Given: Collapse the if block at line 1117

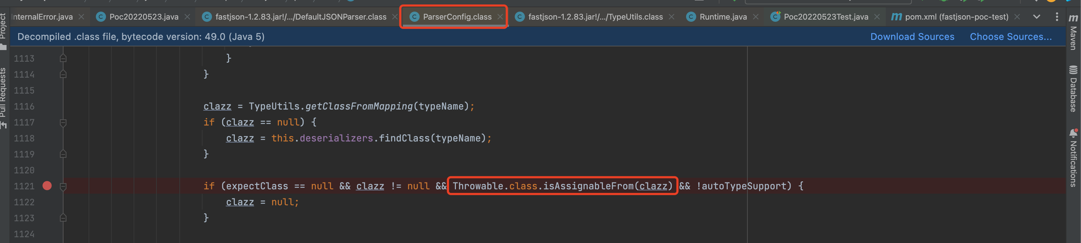Looking at the screenshot, I should 63,122.
